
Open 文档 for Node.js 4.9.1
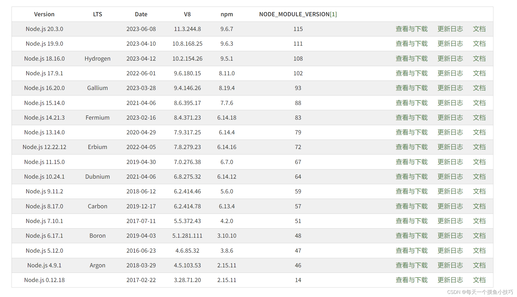pyautogui.click(x=479, y=265)
